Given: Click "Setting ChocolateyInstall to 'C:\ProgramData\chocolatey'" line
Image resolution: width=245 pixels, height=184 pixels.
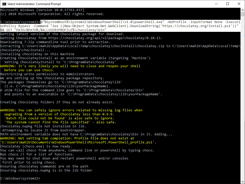Looking at the screenshot, I should click(60, 62).
